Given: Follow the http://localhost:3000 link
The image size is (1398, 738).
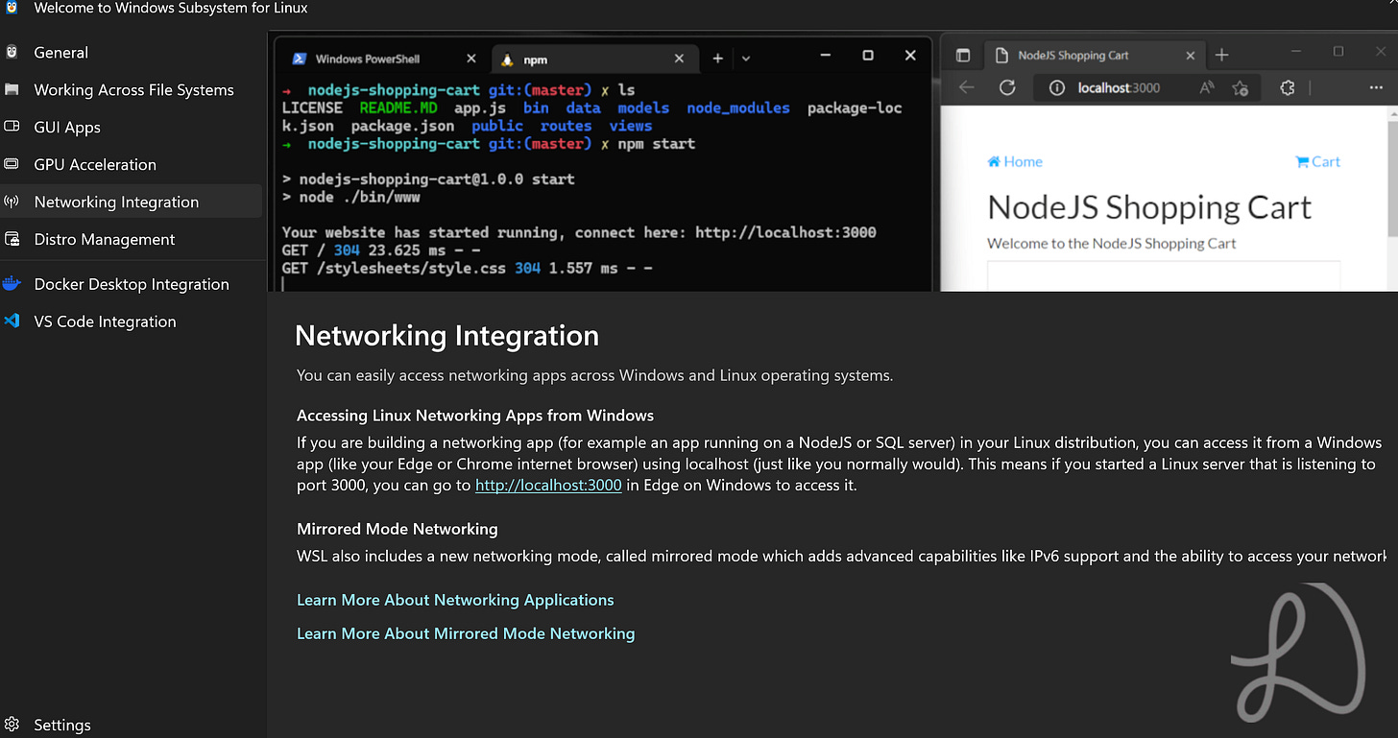Looking at the screenshot, I should coord(548,486).
